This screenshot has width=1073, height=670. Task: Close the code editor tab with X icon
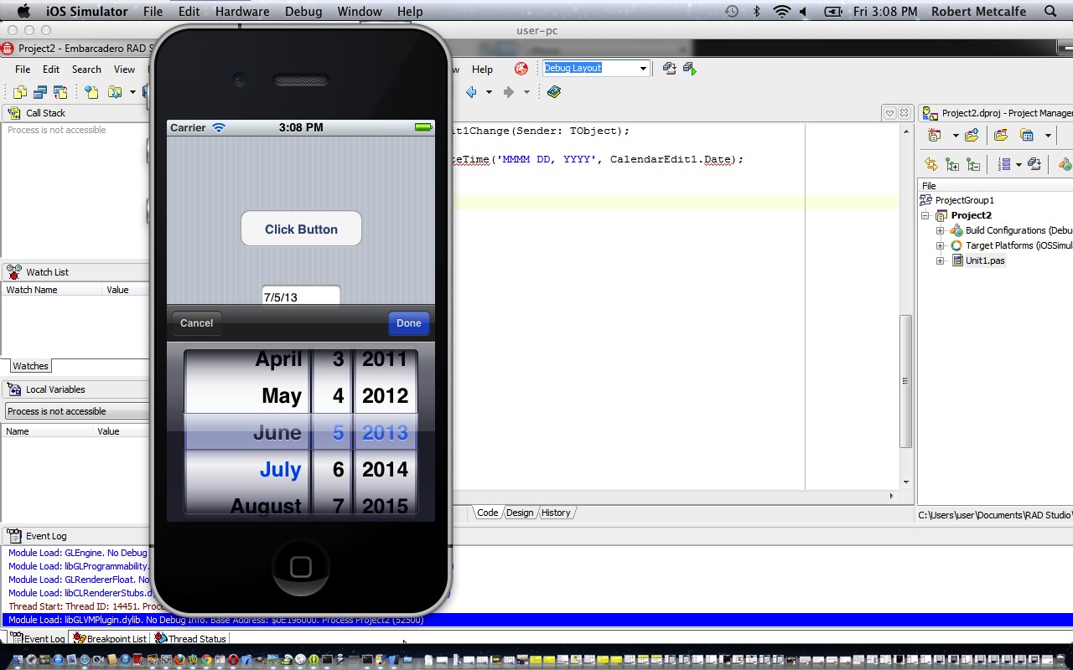coord(905,113)
